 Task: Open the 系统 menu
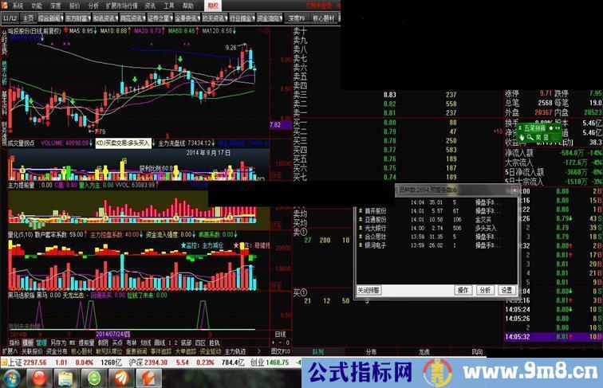(x=18, y=5)
